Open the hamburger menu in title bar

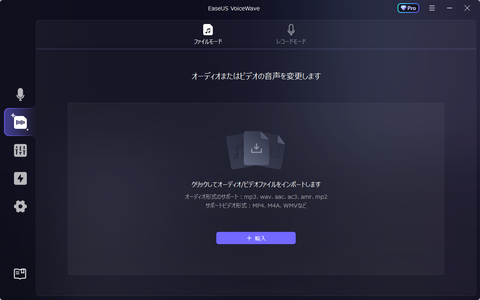pos(432,8)
